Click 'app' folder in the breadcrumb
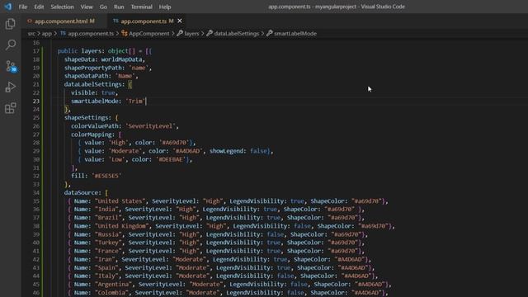This screenshot has width=528, height=297. (x=47, y=33)
